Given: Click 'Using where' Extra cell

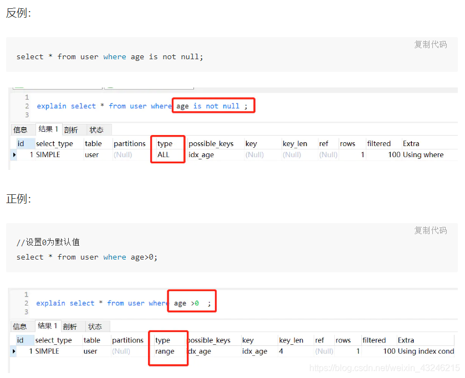Looking at the screenshot, I should coord(423,154).
